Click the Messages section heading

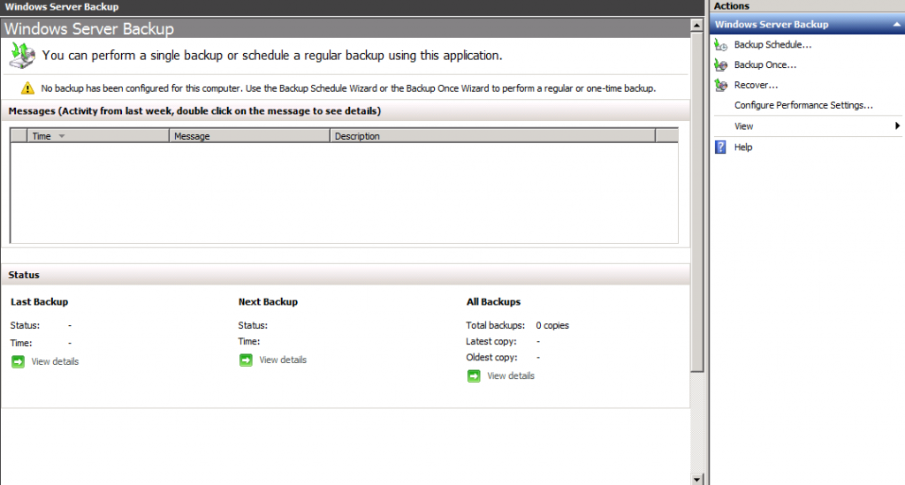pos(194,111)
